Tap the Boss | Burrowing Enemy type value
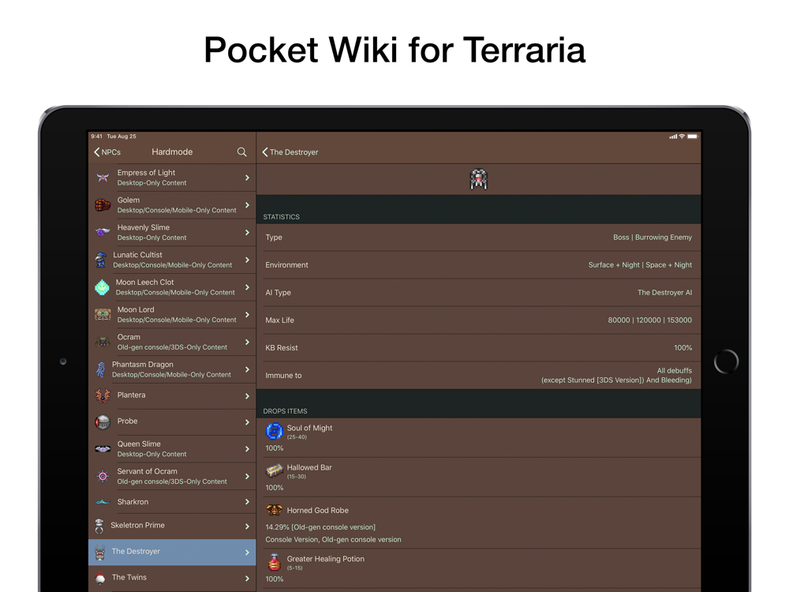This screenshot has width=789, height=592. coord(653,237)
